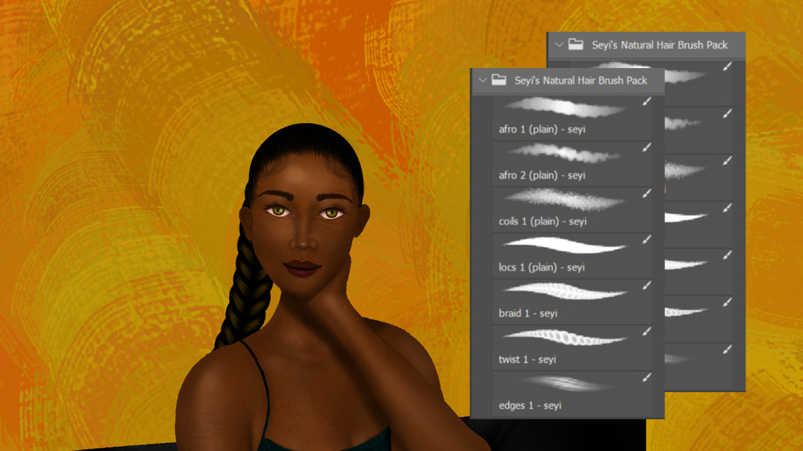Click the first brush icon in the back panel
Image resolution: width=803 pixels, height=451 pixels.
[x=728, y=66]
